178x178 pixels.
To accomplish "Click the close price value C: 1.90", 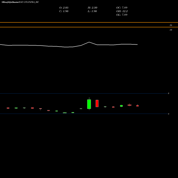I will coord(64,11).
